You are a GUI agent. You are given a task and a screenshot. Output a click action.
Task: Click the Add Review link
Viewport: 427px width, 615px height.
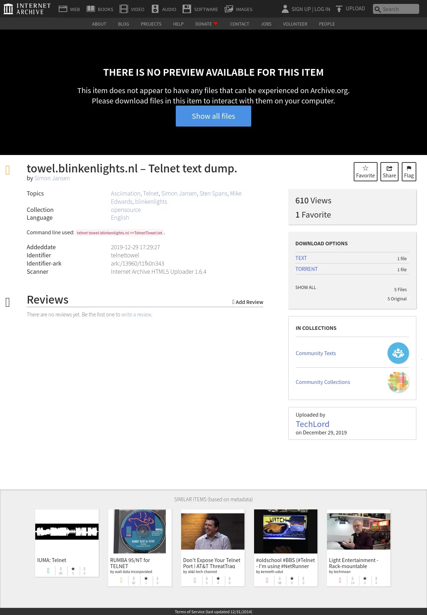click(248, 302)
